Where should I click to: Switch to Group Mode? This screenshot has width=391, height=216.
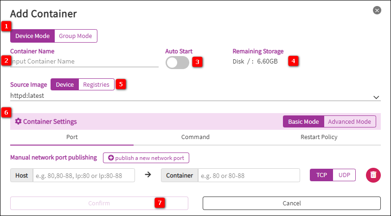pyautogui.click(x=76, y=36)
